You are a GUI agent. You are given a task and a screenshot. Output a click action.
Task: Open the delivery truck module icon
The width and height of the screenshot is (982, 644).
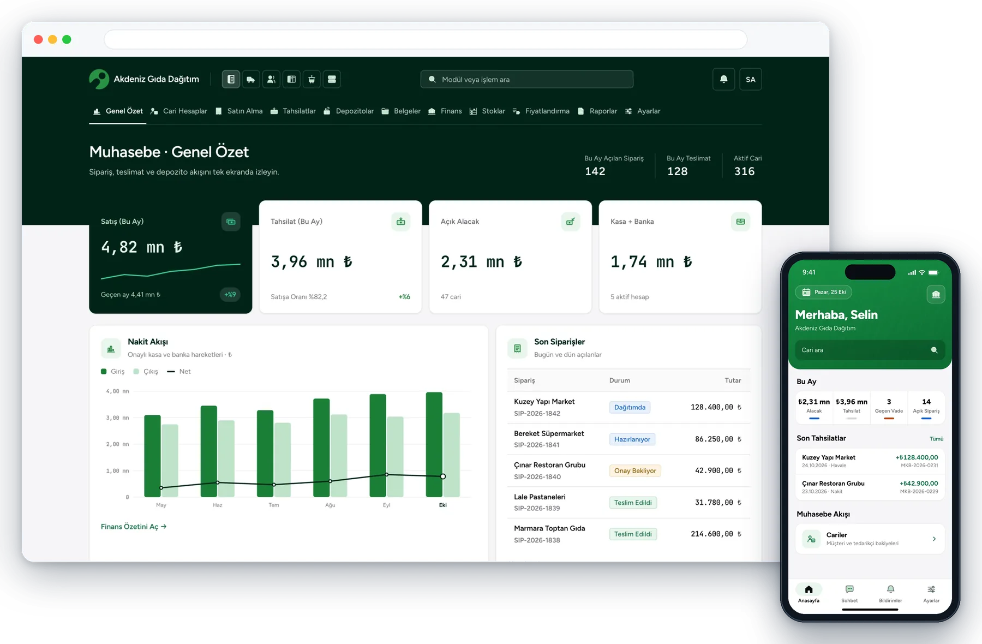251,79
